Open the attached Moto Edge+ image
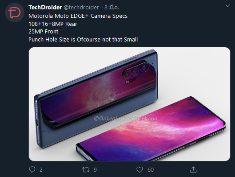Screen dimensions: 235x177 click(129, 104)
